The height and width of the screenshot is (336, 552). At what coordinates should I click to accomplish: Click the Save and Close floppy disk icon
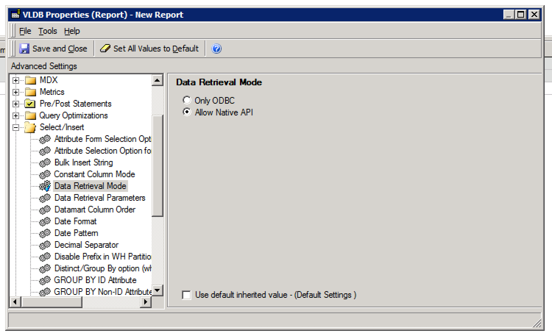pyautogui.click(x=24, y=49)
